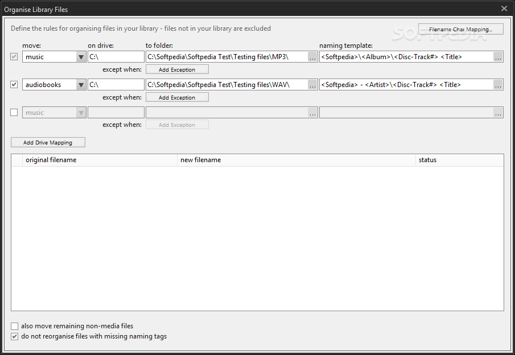The height and width of the screenshot is (355, 515).
Task: Browse for folder next to MP3 path
Action: 312,57
